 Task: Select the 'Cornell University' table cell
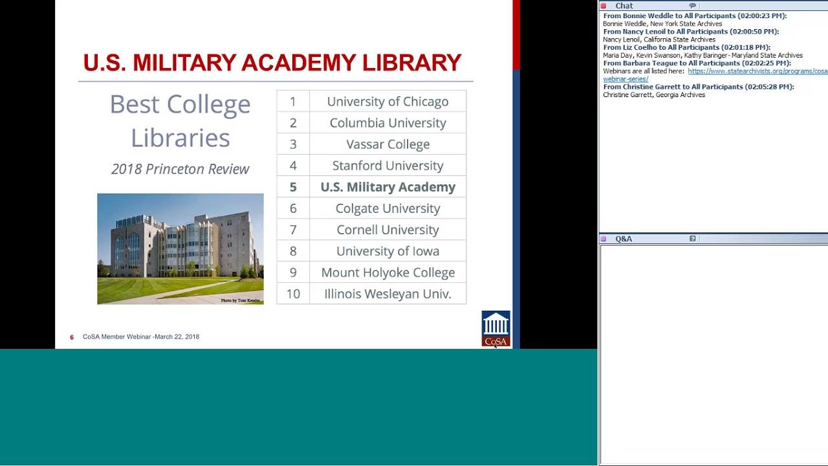pyautogui.click(x=388, y=230)
